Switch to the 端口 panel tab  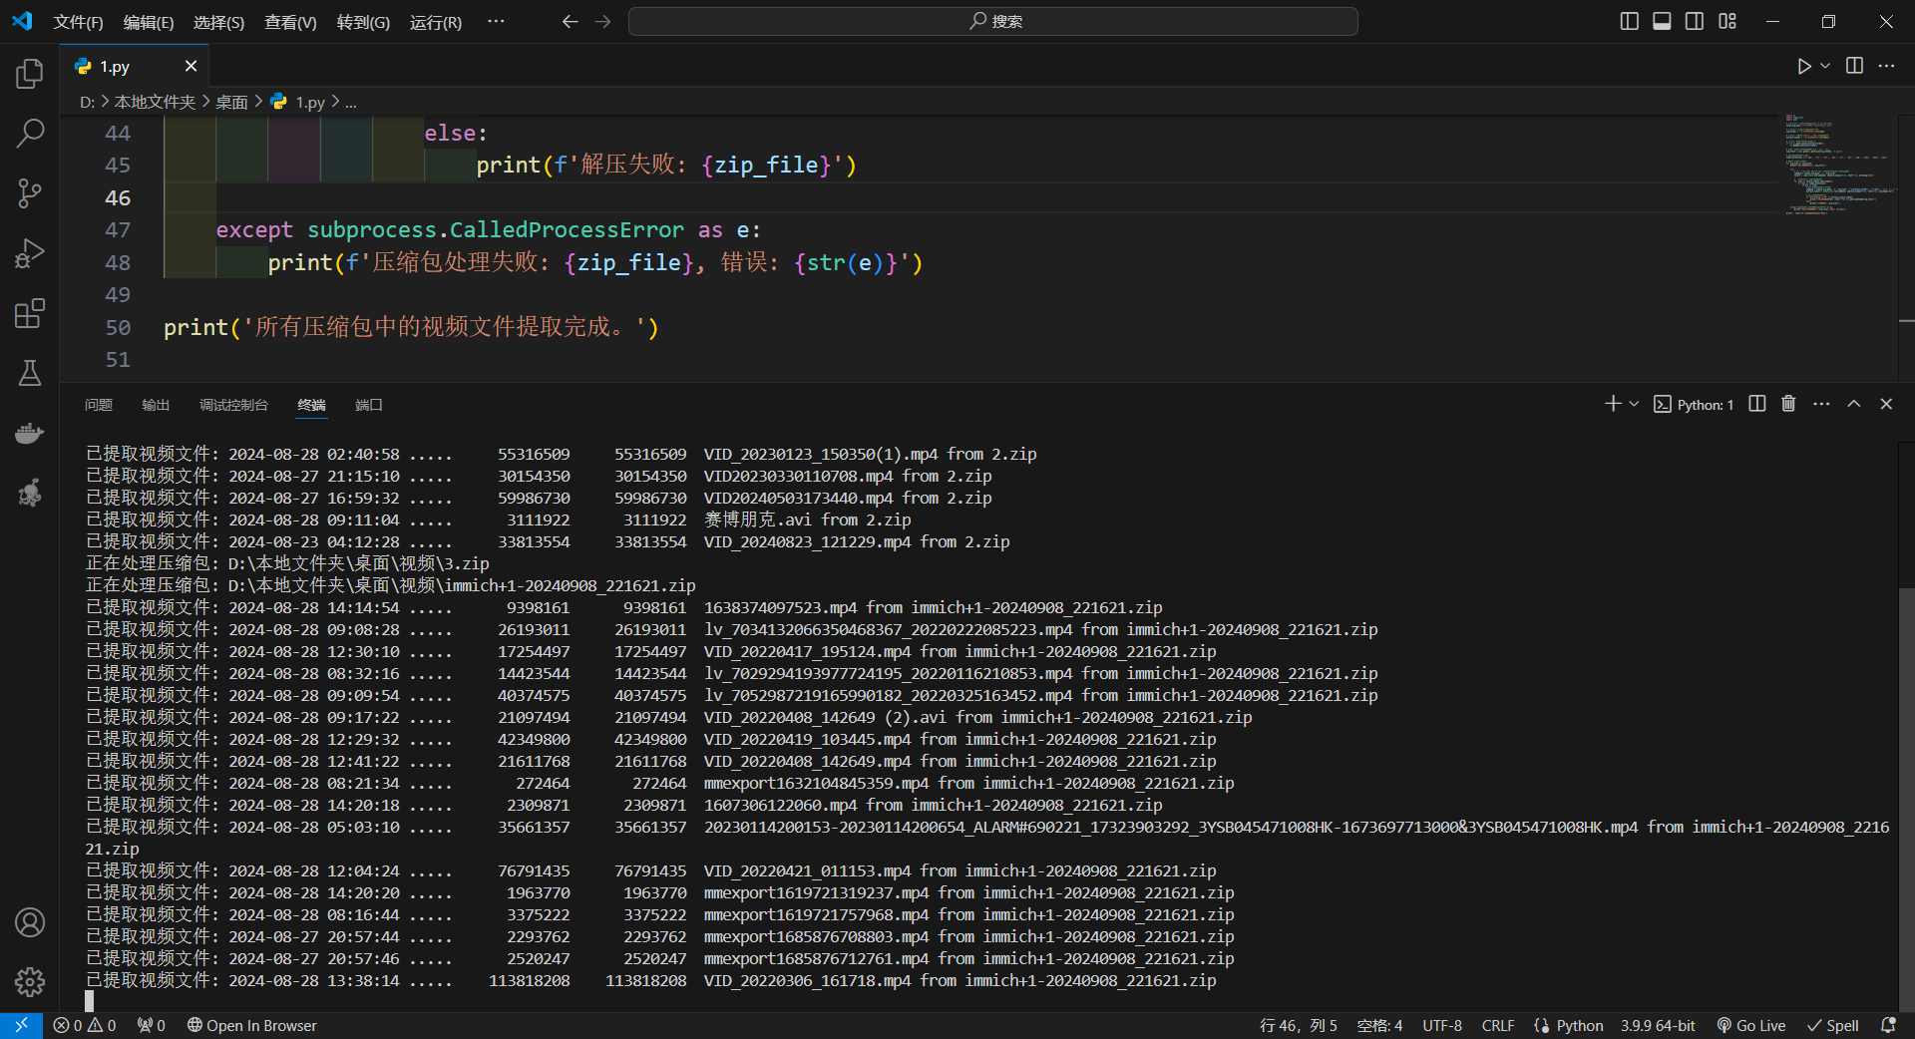pyautogui.click(x=369, y=405)
